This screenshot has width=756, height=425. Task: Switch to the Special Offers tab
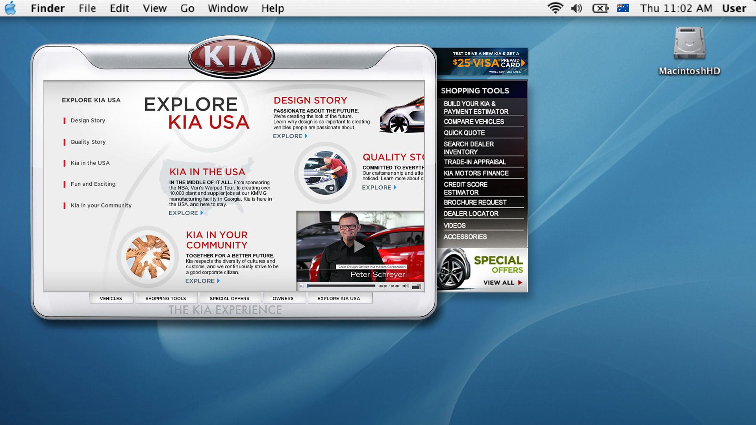tap(230, 298)
